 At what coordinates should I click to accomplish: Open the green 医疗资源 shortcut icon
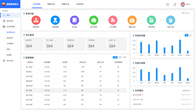click(x=94, y=20)
